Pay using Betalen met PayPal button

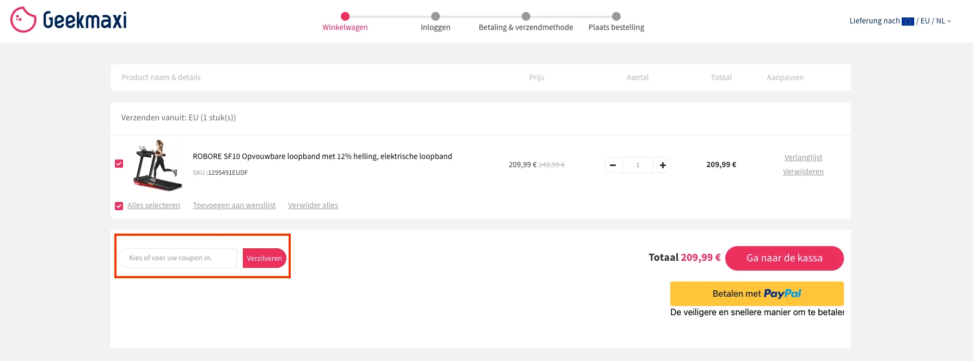(x=756, y=293)
